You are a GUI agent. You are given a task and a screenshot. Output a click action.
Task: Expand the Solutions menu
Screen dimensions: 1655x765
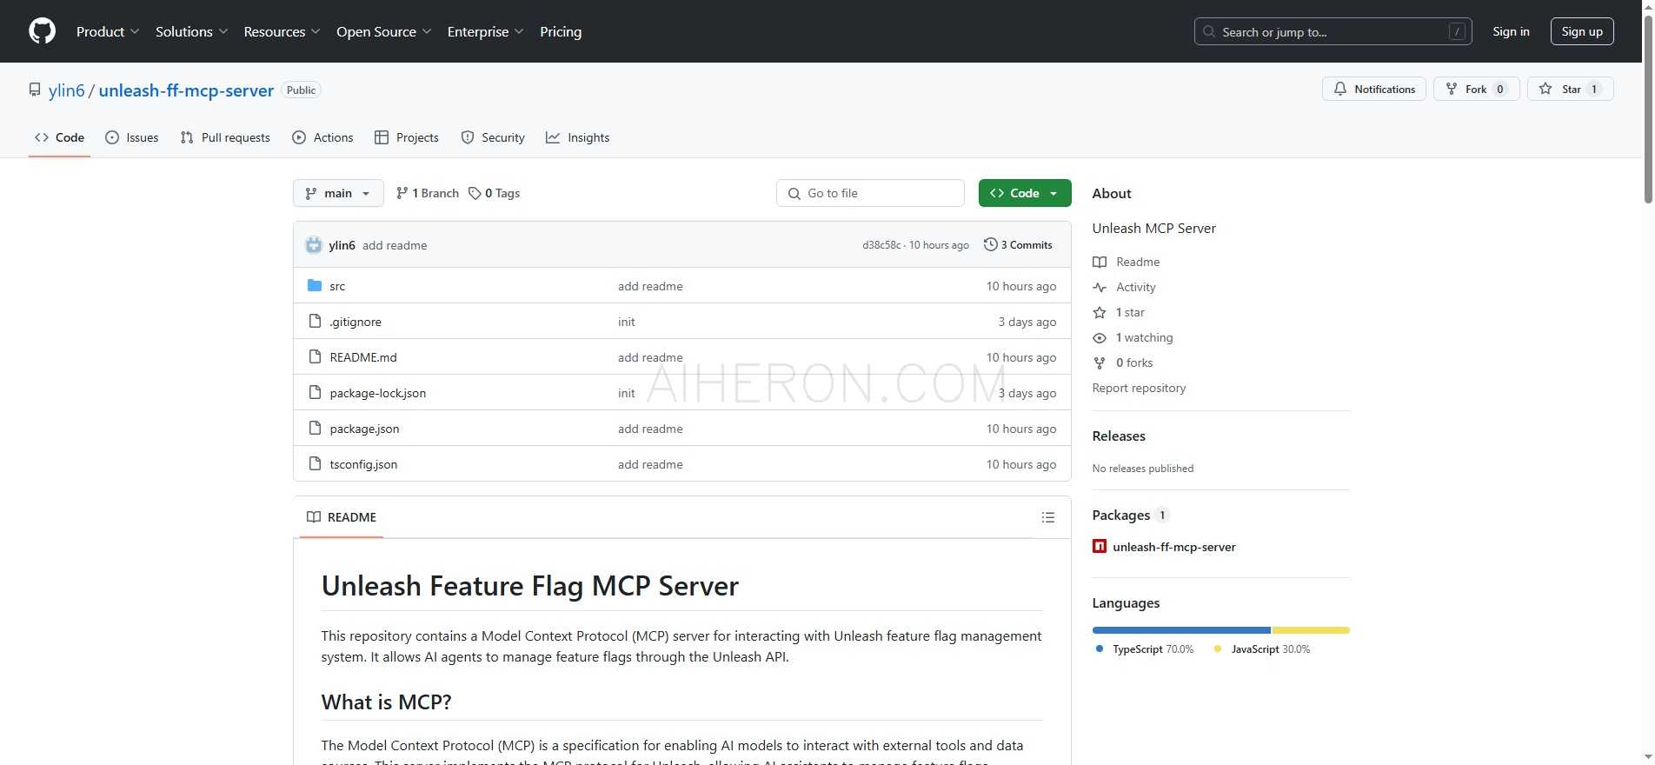(x=192, y=31)
